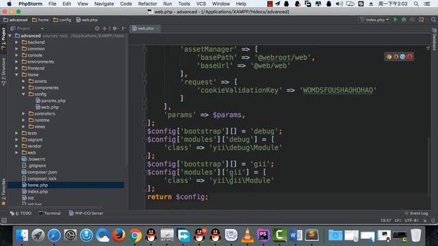Click the home breadcrumb
The height and width of the screenshot is (246, 438).
pyautogui.click(x=40, y=20)
